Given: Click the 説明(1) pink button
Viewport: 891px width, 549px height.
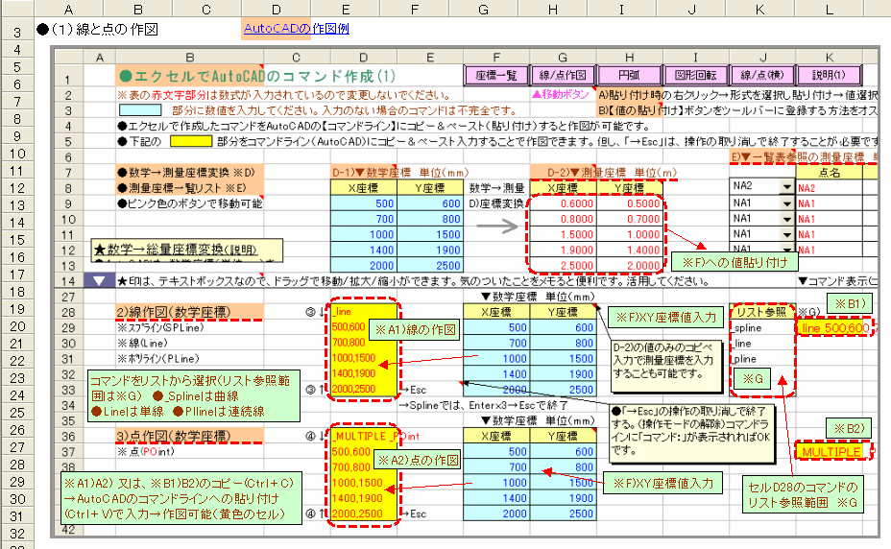Looking at the screenshot, I should (829, 75).
